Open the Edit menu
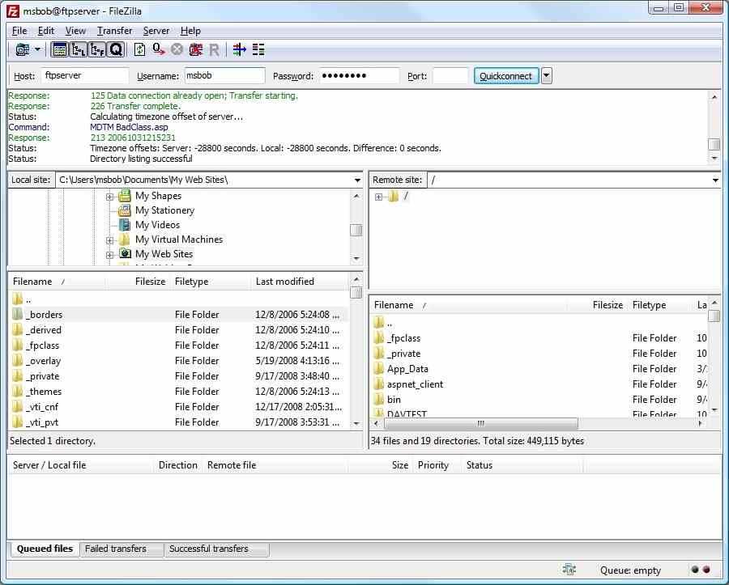729x585 pixels. point(46,31)
